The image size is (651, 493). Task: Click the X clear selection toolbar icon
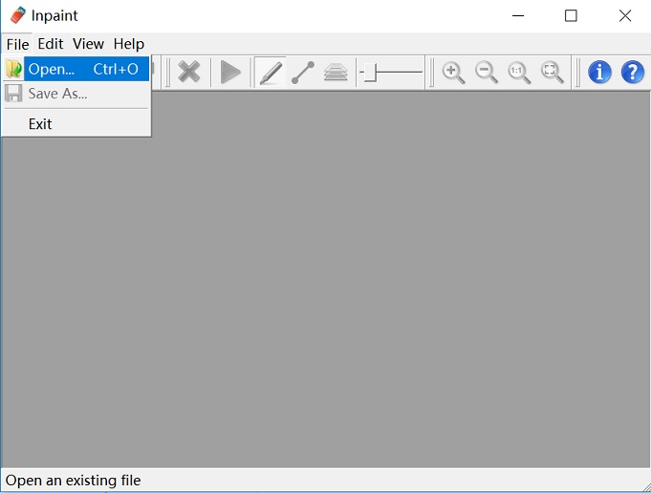[189, 72]
